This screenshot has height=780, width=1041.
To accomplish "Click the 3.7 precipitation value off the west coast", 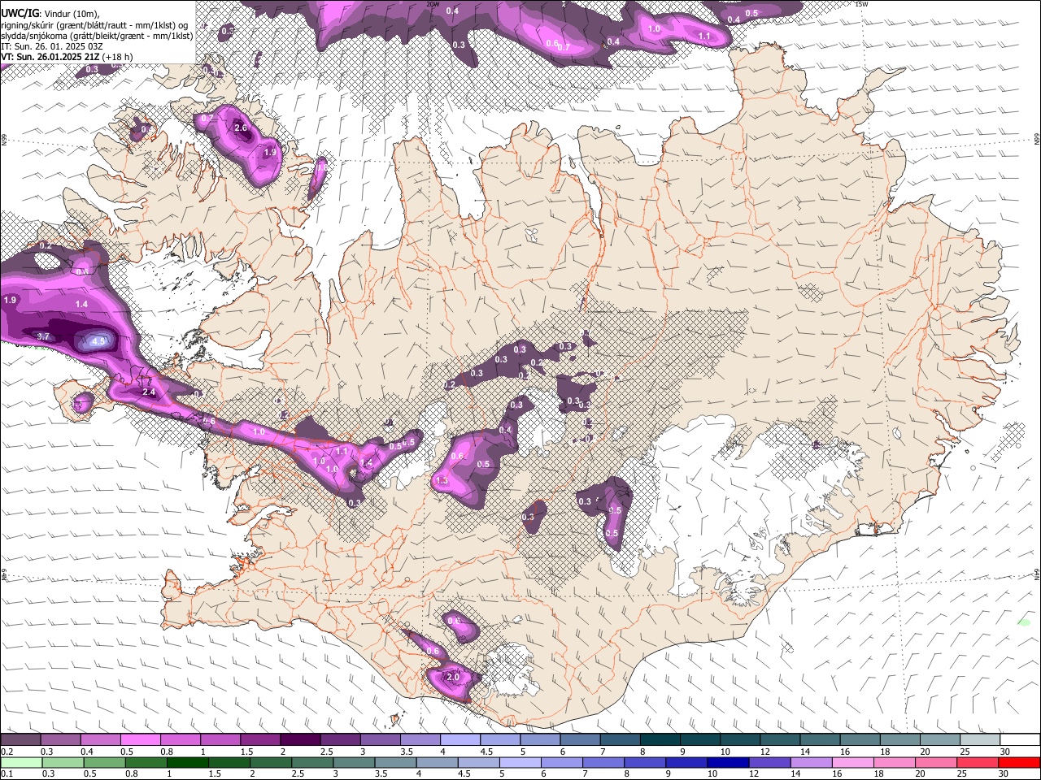I will click(44, 336).
